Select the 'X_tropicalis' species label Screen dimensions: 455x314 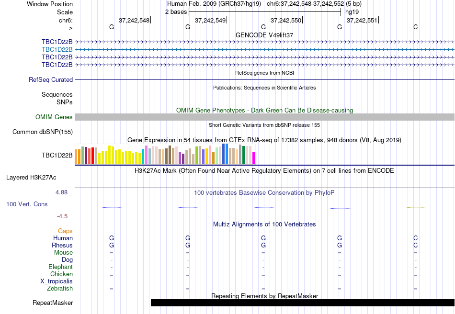pyautogui.click(x=57, y=281)
